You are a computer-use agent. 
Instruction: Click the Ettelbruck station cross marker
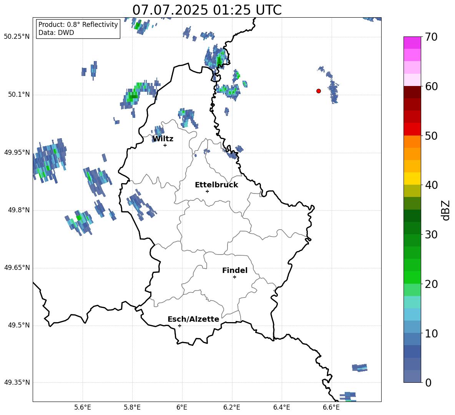tap(207, 191)
